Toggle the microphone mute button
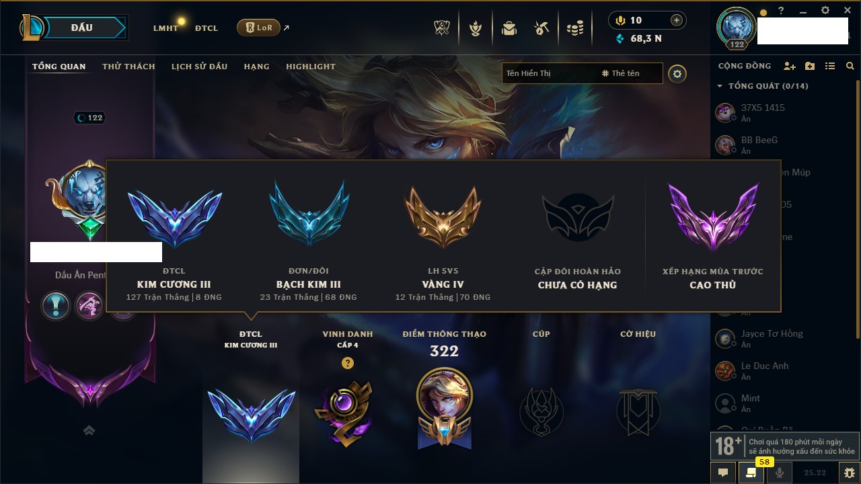 (x=780, y=473)
